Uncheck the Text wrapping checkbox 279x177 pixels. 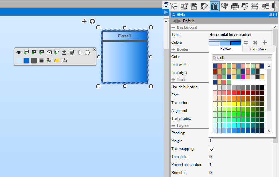[x=212, y=149]
